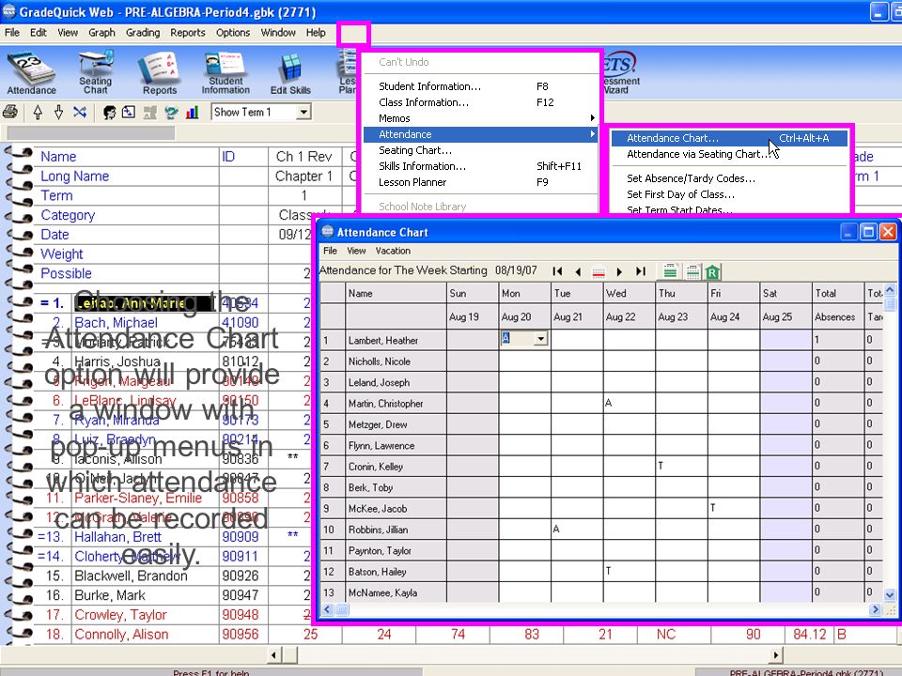The height and width of the screenshot is (676, 902).
Task: Click the green R icon in Attendance Chart
Action: click(712, 271)
